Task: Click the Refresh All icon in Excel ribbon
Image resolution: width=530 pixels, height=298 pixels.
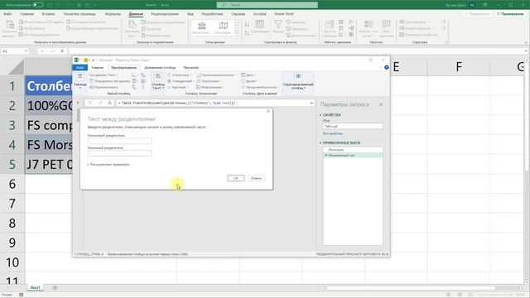Action: tap(132, 24)
